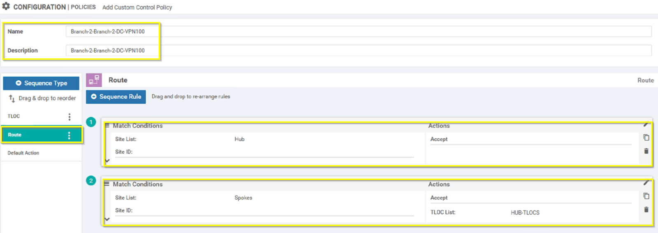Click the Site ID label in Hub rule
658x233 pixels.
[x=124, y=152]
